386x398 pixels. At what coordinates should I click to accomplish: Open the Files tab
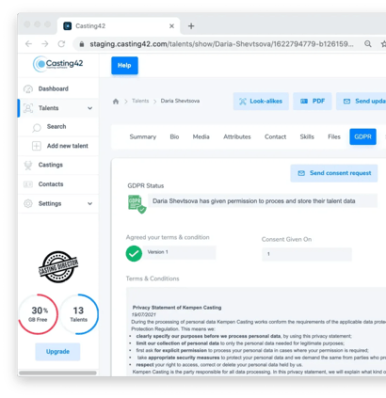coord(334,136)
